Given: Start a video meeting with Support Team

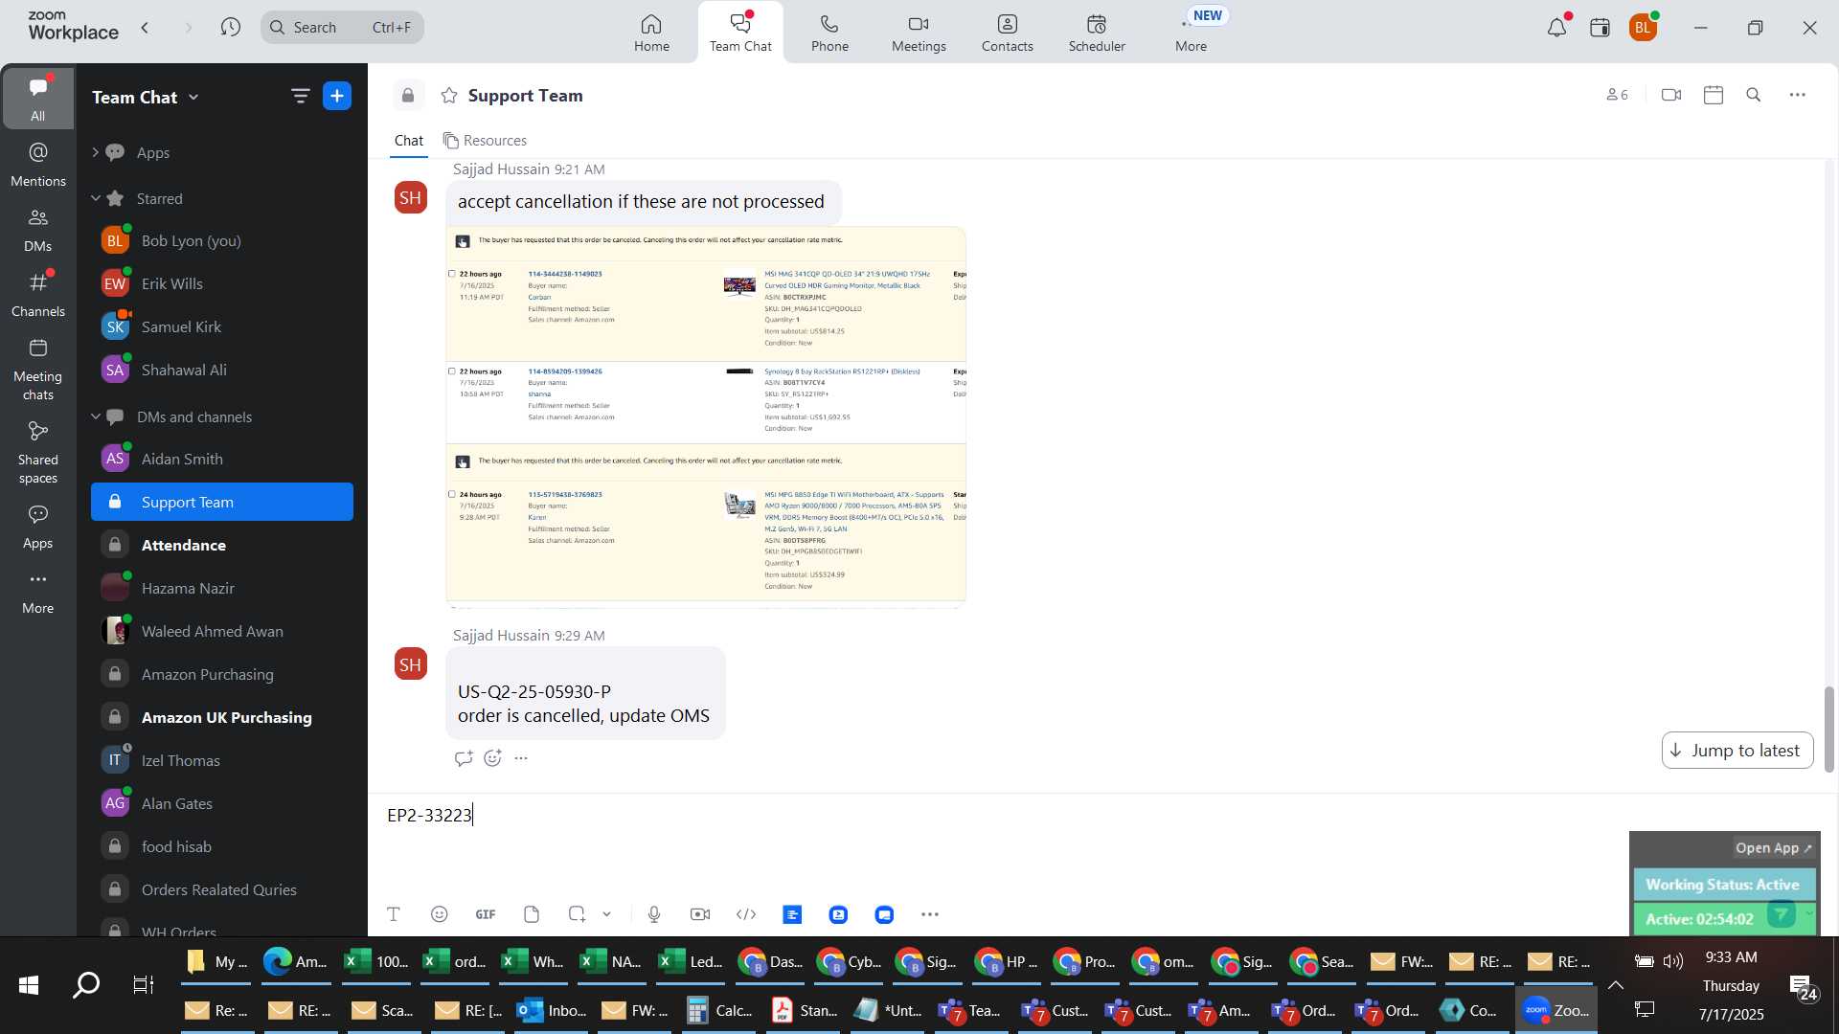Looking at the screenshot, I should (1671, 95).
